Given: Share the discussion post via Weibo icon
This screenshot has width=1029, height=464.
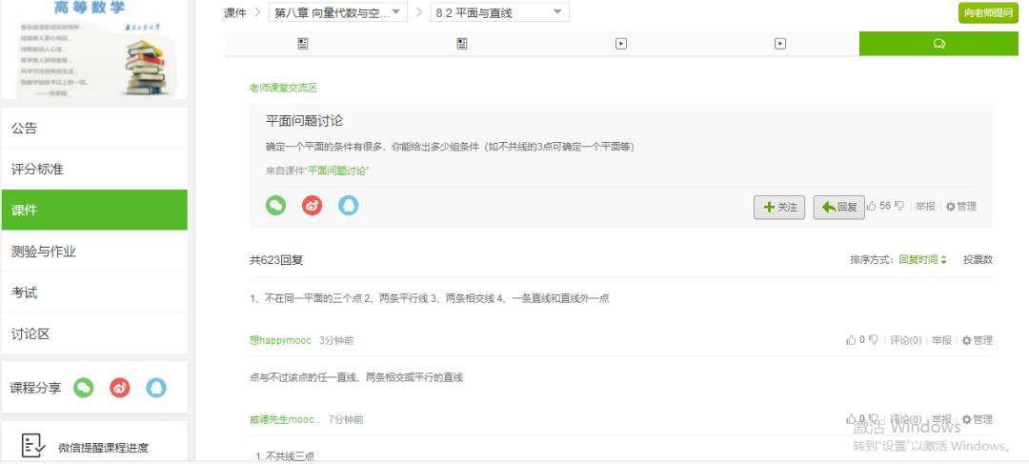Looking at the screenshot, I should click(x=313, y=206).
